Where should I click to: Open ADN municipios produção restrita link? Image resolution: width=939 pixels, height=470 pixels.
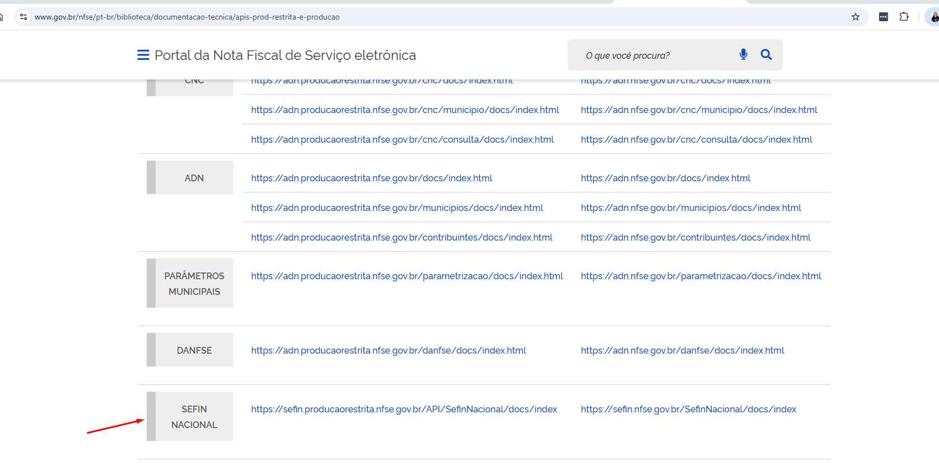(397, 208)
